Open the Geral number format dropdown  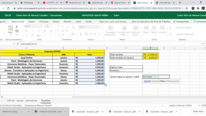pyautogui.click(x=101, y=27)
